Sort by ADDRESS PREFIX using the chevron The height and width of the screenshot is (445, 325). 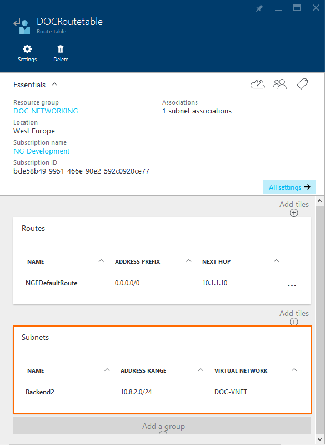(x=188, y=260)
